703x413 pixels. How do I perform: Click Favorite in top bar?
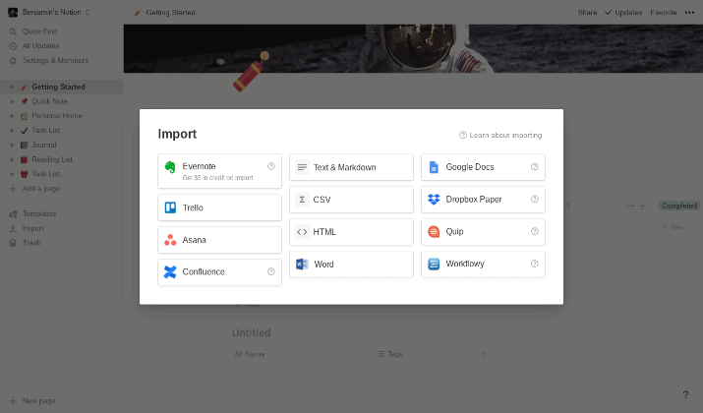(x=664, y=13)
